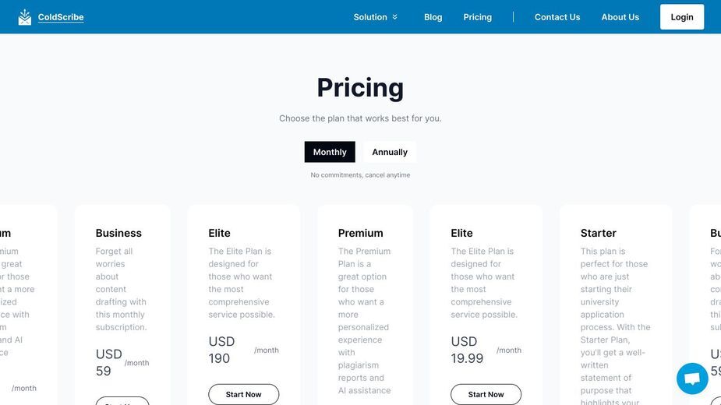Start Now on the USD 19.99 Elite plan
The width and height of the screenshot is (721, 405).
click(486, 394)
